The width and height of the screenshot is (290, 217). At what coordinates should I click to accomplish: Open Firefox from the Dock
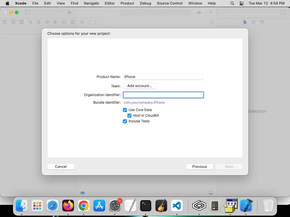pyautogui.click(x=68, y=206)
